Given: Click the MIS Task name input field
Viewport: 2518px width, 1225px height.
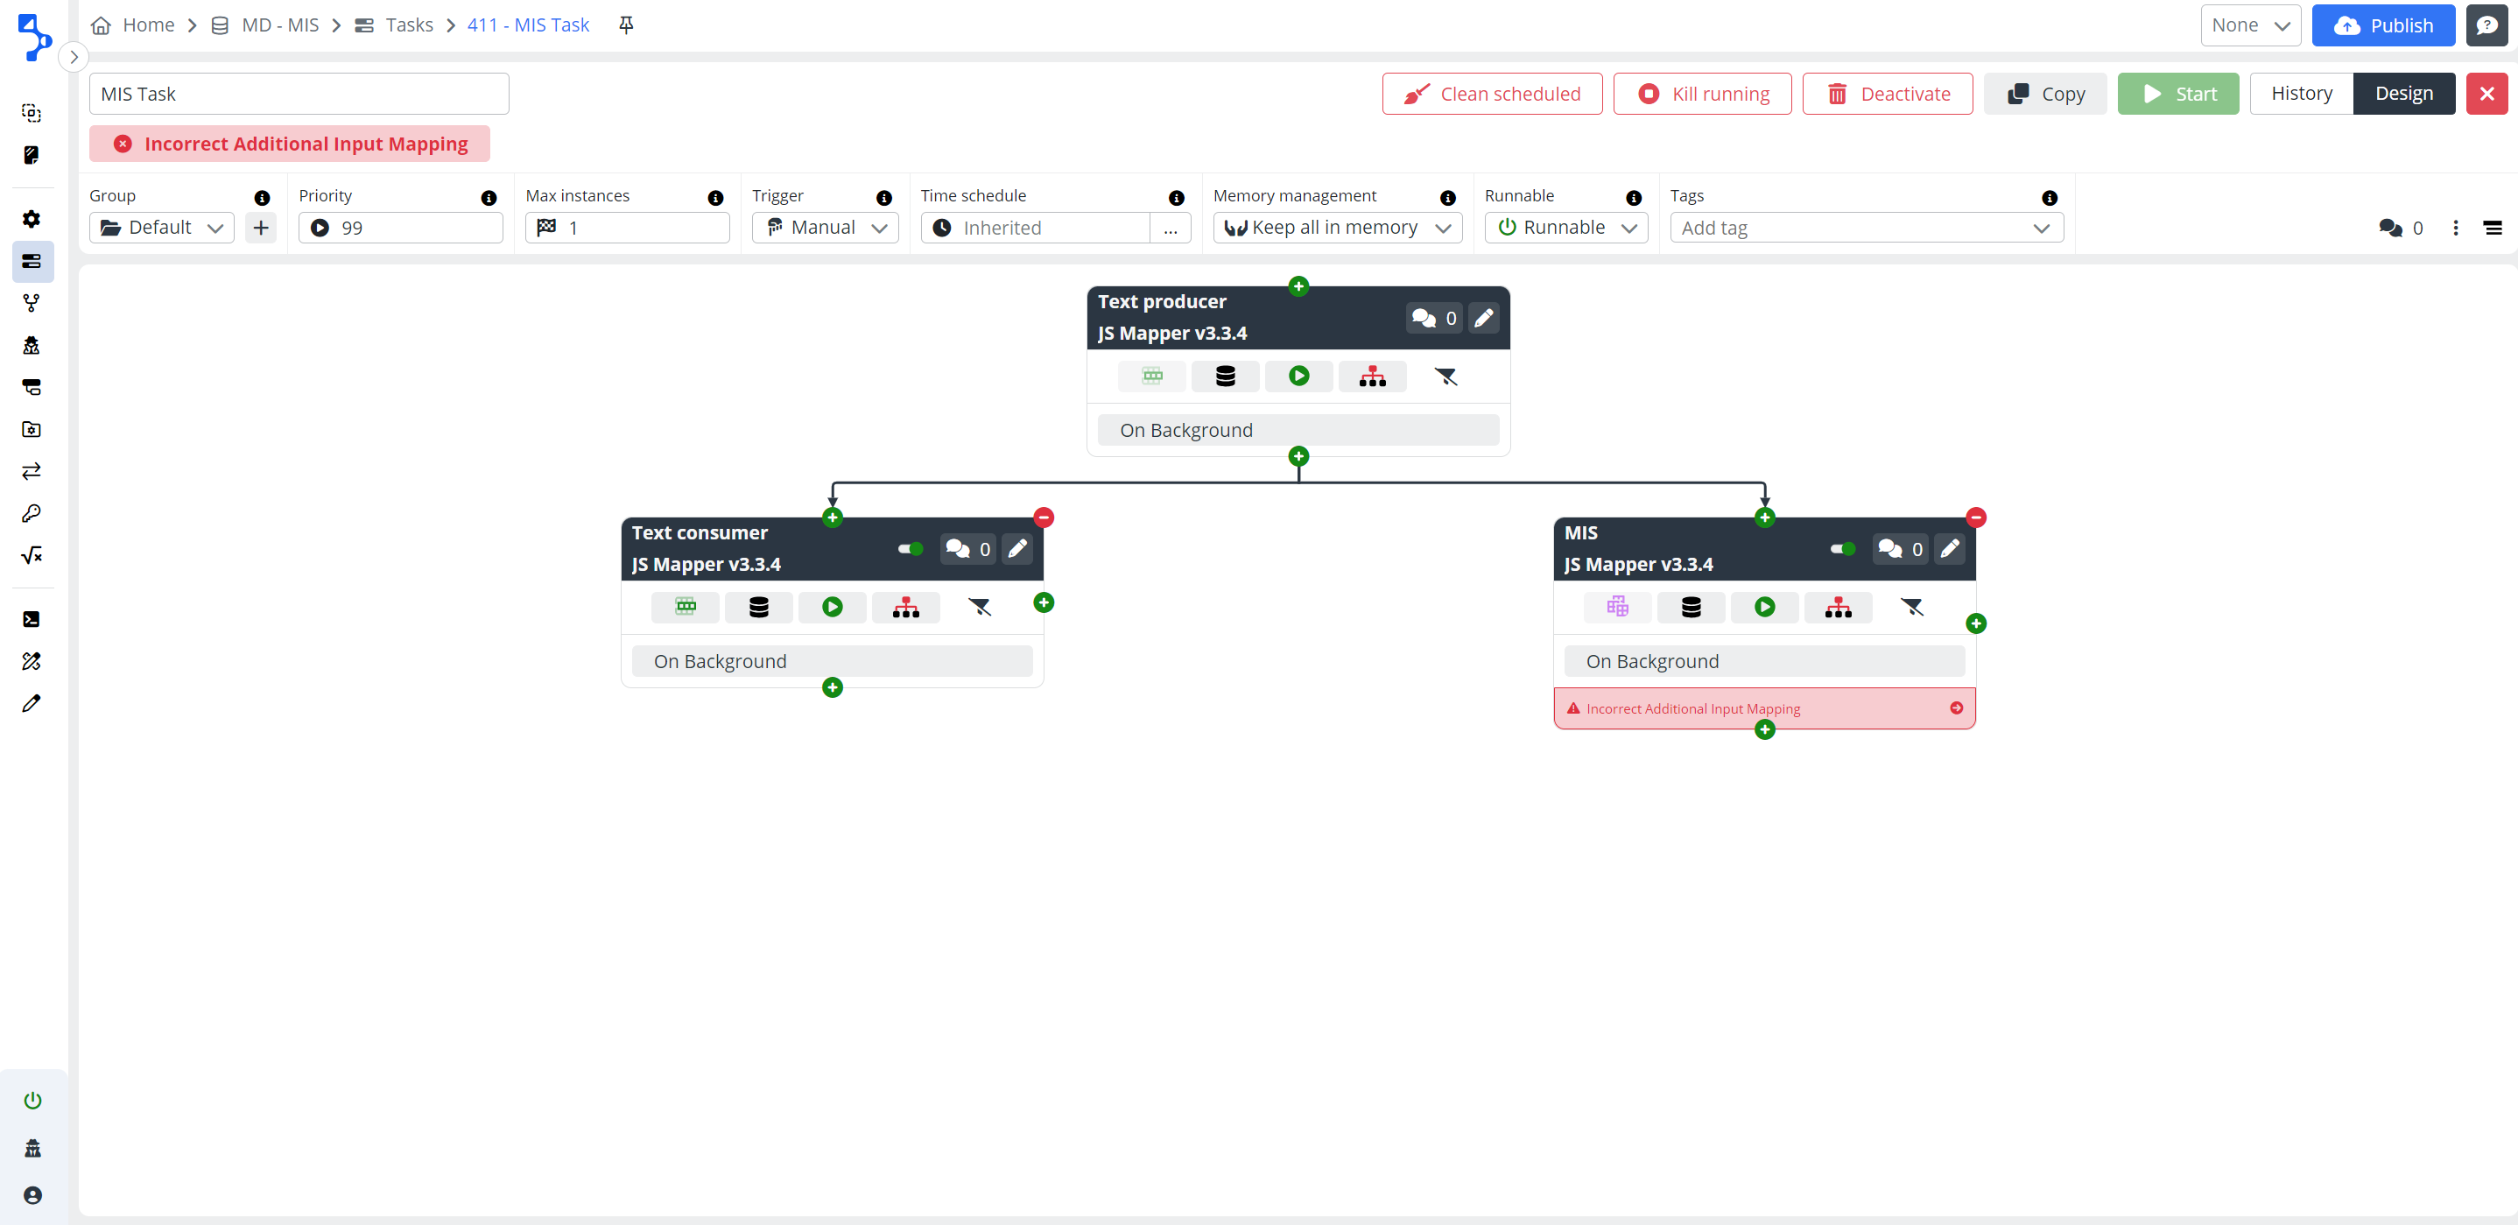Looking at the screenshot, I should pyautogui.click(x=299, y=94).
